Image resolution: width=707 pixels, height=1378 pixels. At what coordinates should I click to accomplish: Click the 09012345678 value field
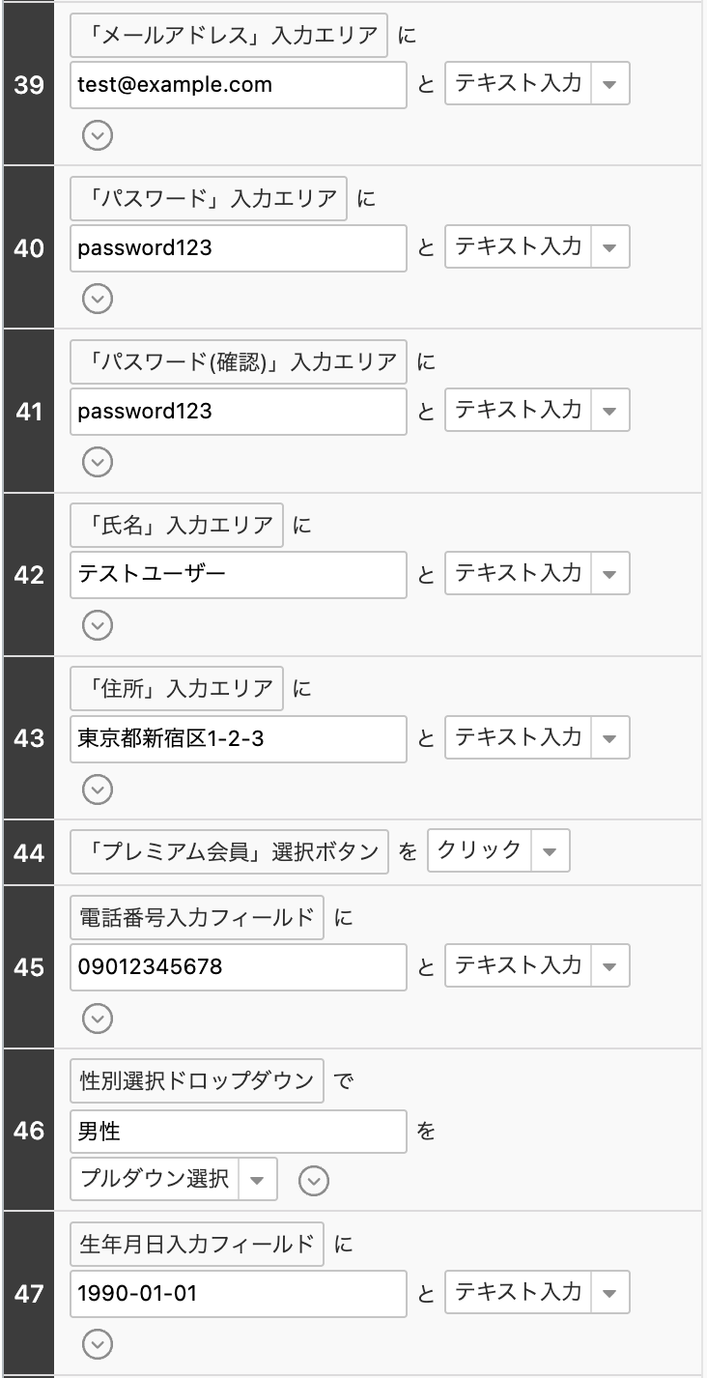(239, 967)
